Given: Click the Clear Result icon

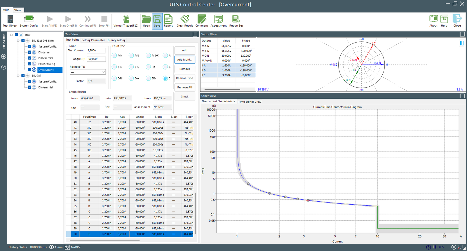Looking at the screenshot, I should [x=185, y=19].
